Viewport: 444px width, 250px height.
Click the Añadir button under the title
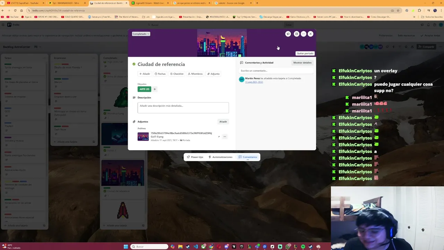pos(145,74)
